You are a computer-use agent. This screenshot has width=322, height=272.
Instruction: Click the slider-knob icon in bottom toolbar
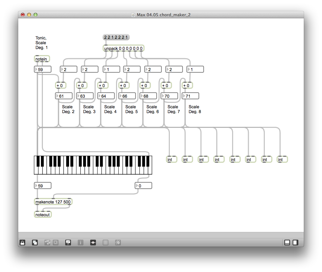[93, 243]
